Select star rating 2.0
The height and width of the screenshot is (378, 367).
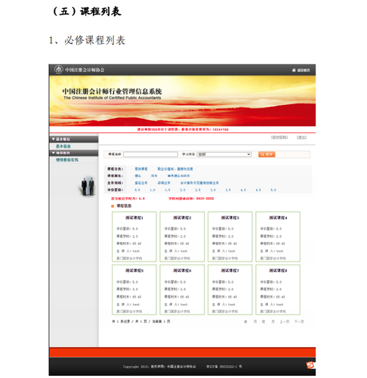tap(183, 190)
